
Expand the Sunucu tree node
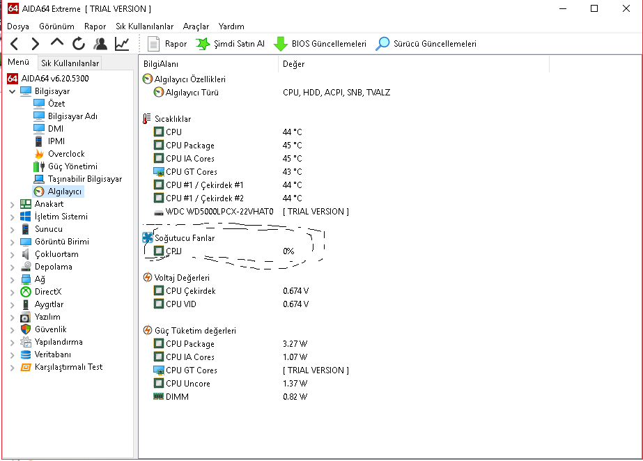click(13, 230)
